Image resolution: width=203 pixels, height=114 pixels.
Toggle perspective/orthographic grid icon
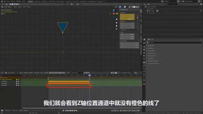tap(117, 29)
